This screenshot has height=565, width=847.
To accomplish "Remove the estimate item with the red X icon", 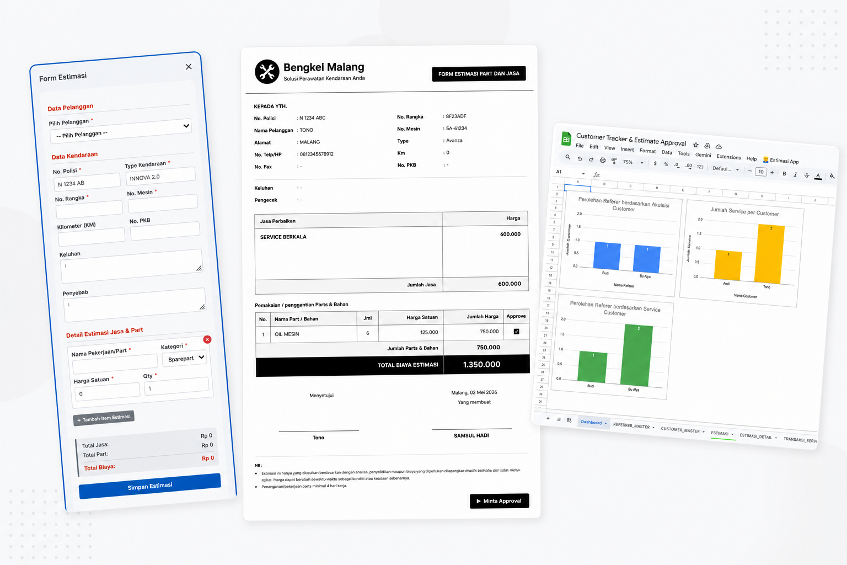I will 207,339.
